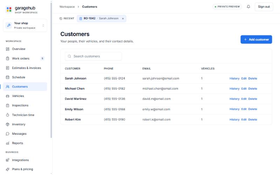Click the Private Preview status badge

(x=227, y=7)
